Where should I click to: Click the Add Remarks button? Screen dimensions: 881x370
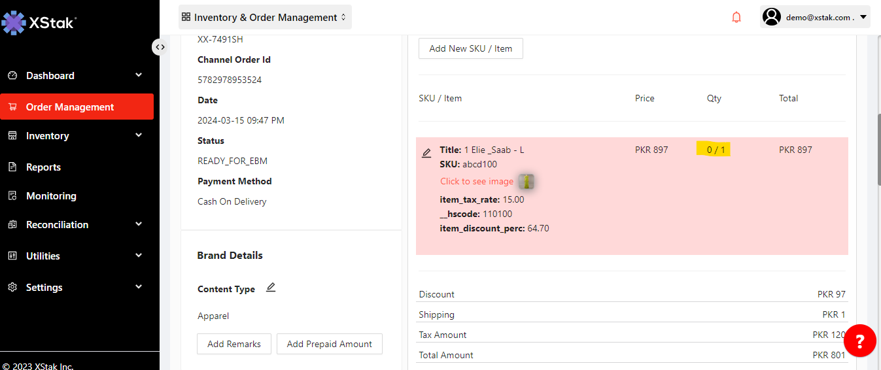pos(233,344)
